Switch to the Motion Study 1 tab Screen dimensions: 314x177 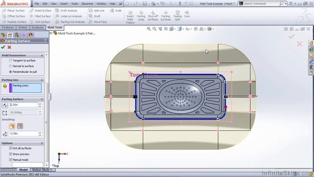pyautogui.click(x=42, y=170)
